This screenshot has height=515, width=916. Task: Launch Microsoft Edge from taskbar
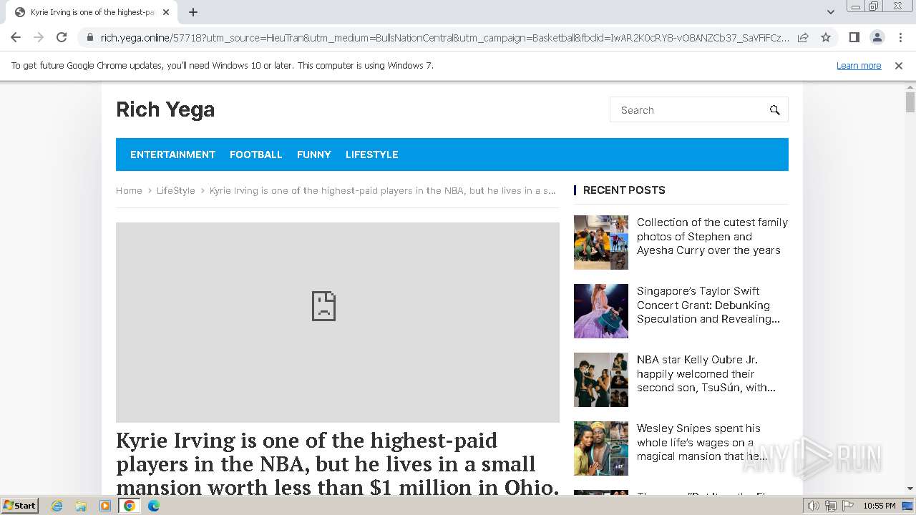(154, 506)
